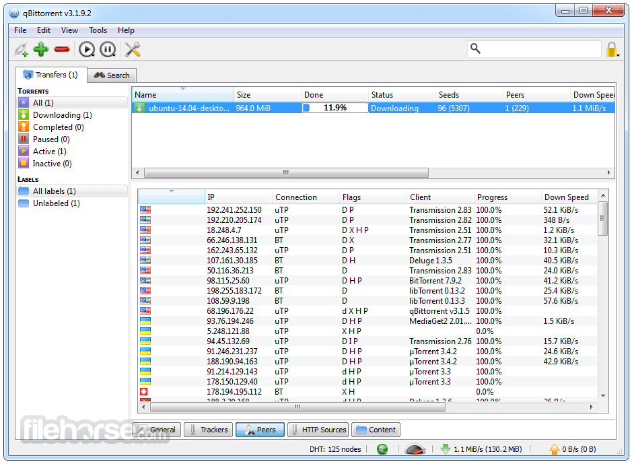Sort torrents by the Name column header
The image size is (632, 464).
[x=183, y=95]
